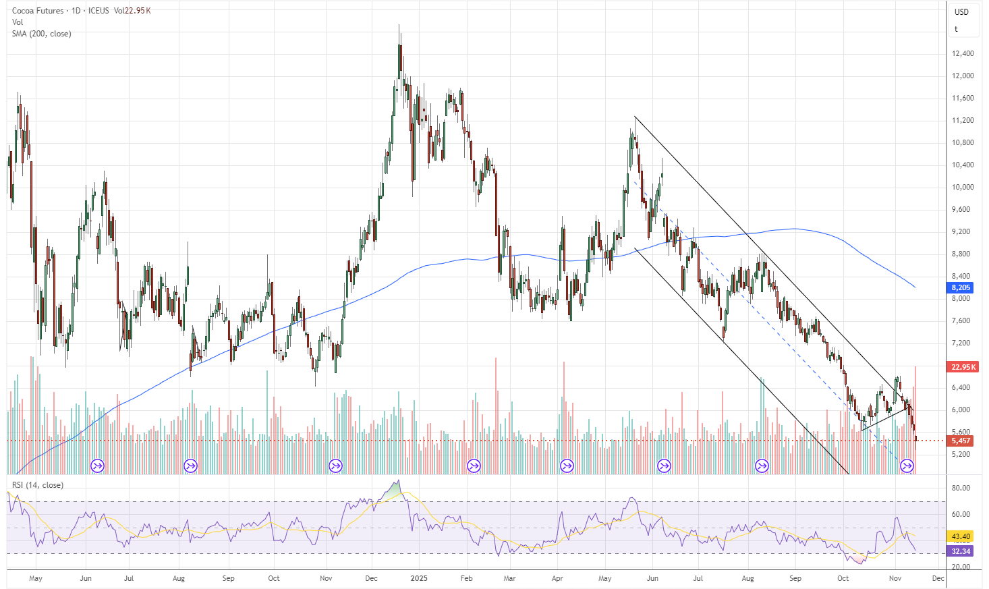Click the blue 8,205 SMA price label
Viewport: 989px width, 589px height.
pos(961,287)
